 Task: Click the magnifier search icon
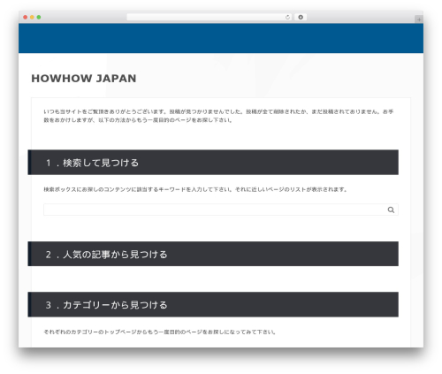(x=391, y=210)
